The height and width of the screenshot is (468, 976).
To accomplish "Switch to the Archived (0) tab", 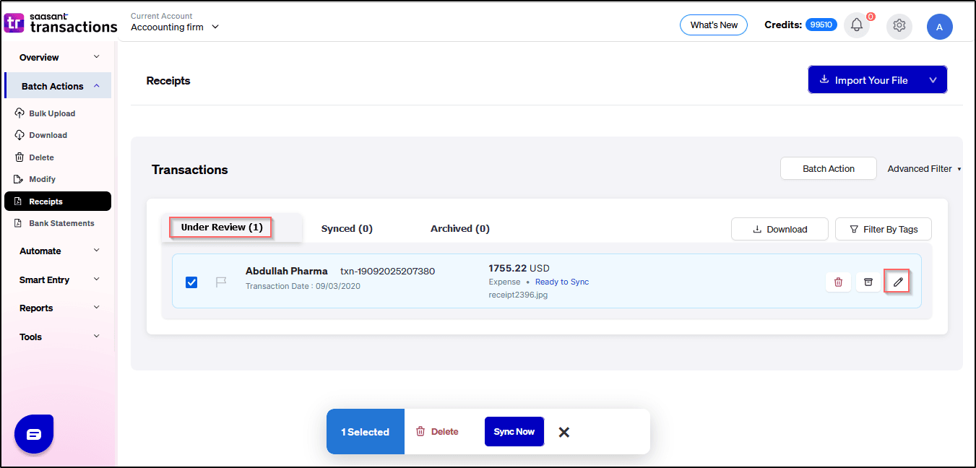I will point(459,228).
